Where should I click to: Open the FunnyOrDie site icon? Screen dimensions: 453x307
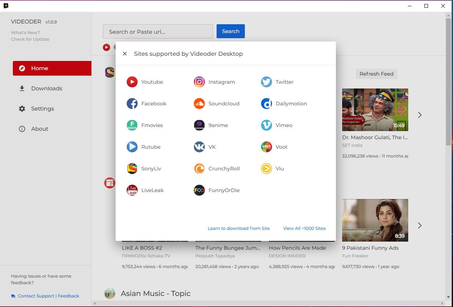pyautogui.click(x=199, y=190)
